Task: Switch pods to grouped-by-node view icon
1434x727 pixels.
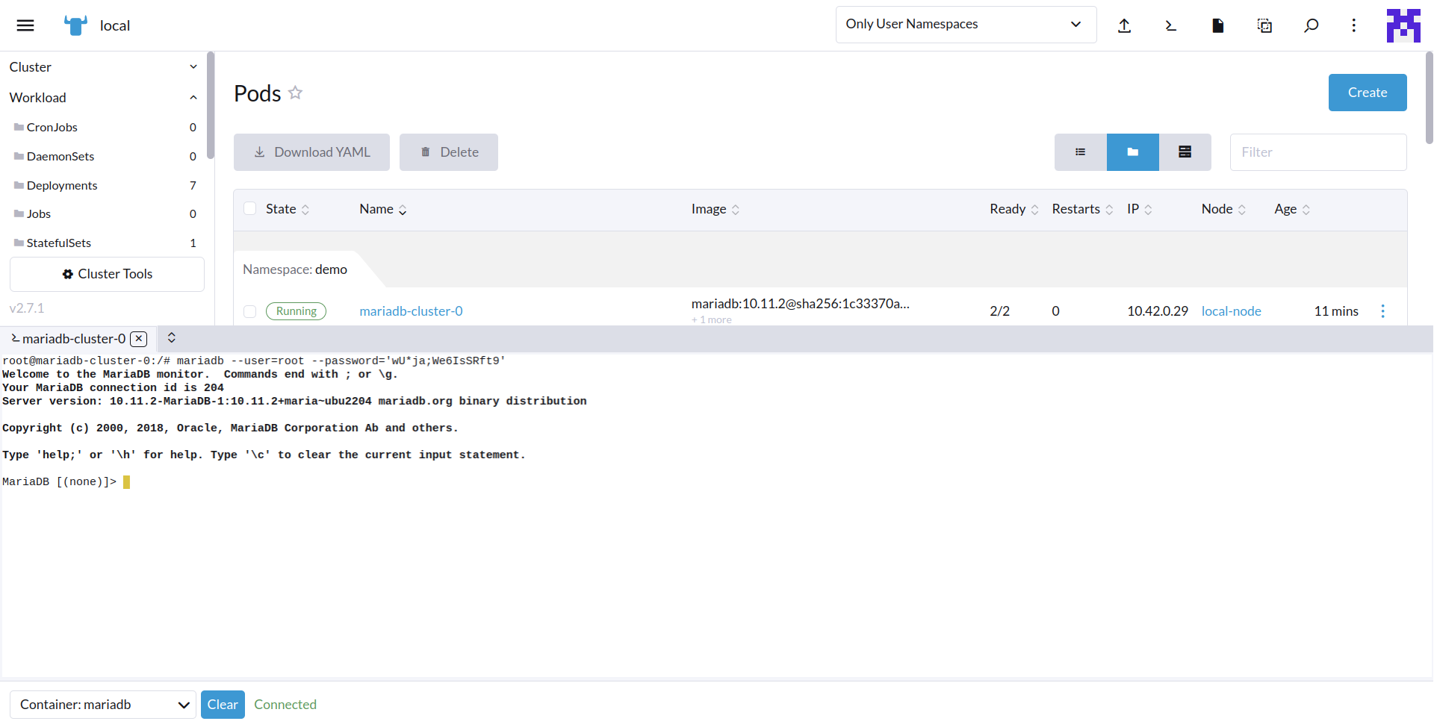Action: pos(1185,152)
